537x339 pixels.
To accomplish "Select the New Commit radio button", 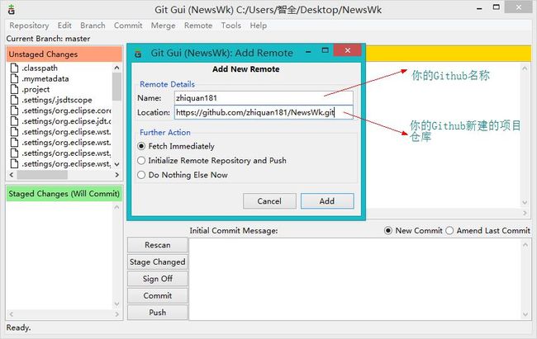I will [x=388, y=231].
